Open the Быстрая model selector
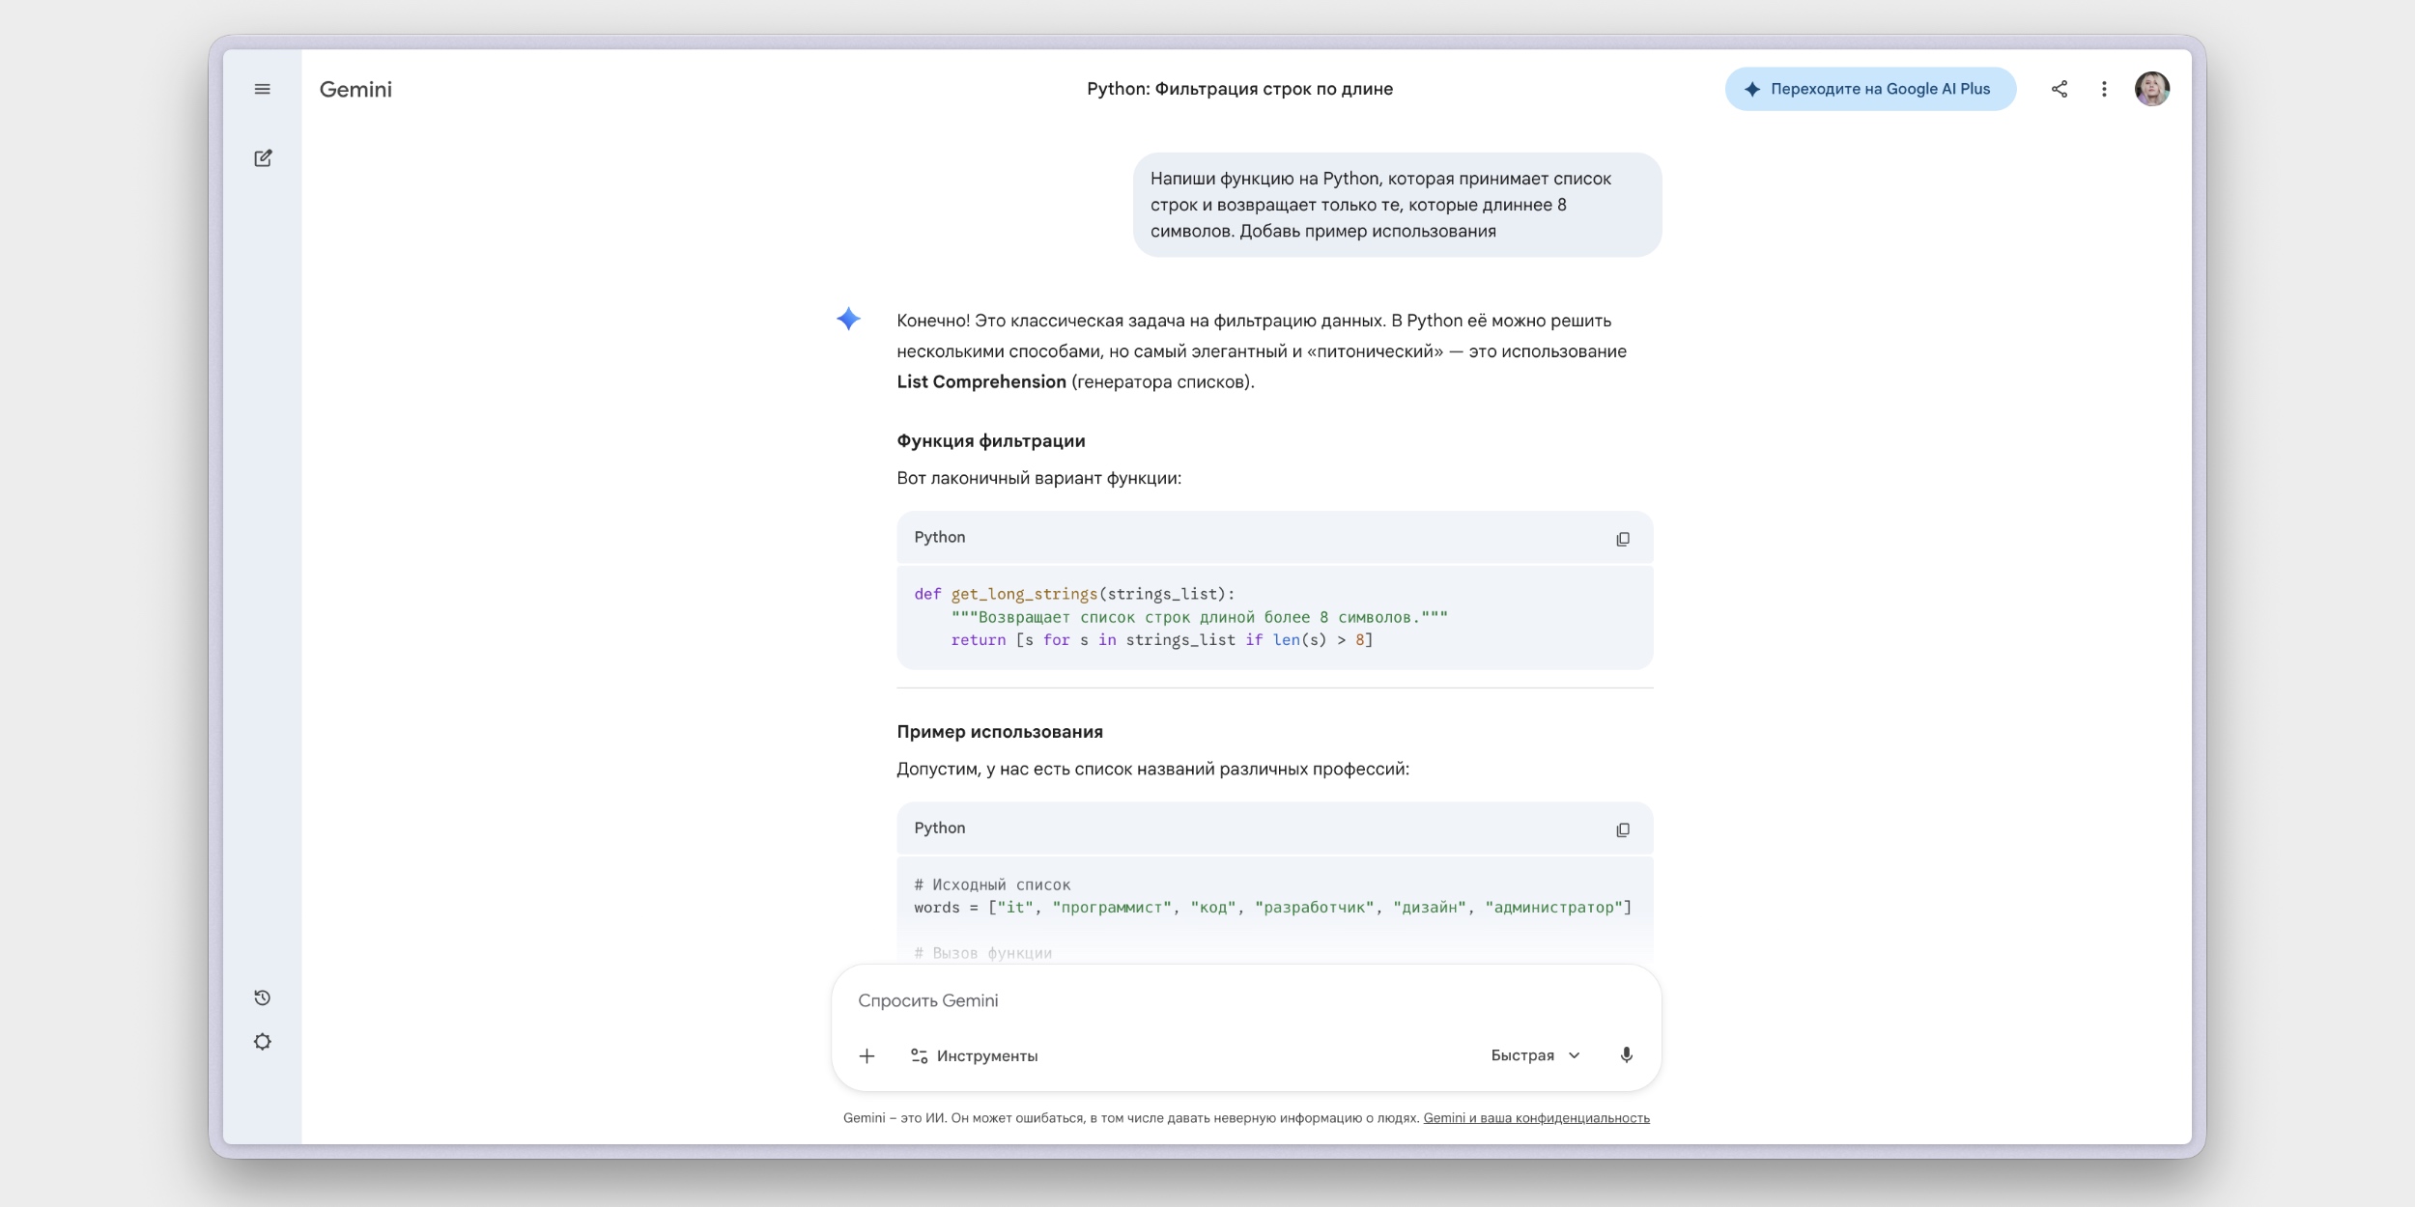This screenshot has height=1207, width=2415. coord(1535,1054)
